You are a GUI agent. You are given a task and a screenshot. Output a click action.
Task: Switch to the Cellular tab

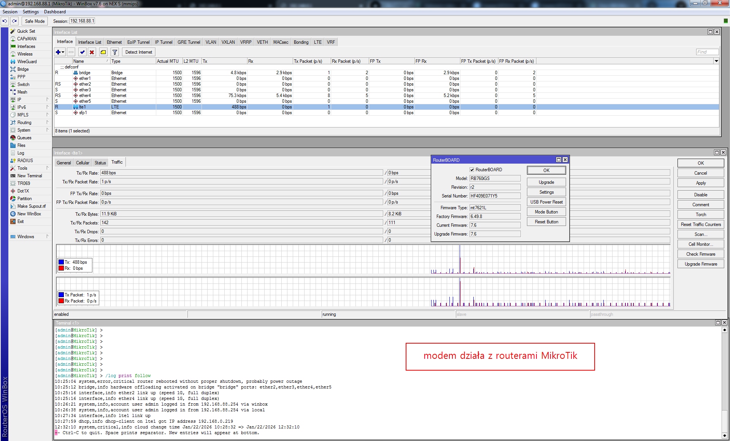pyautogui.click(x=83, y=163)
